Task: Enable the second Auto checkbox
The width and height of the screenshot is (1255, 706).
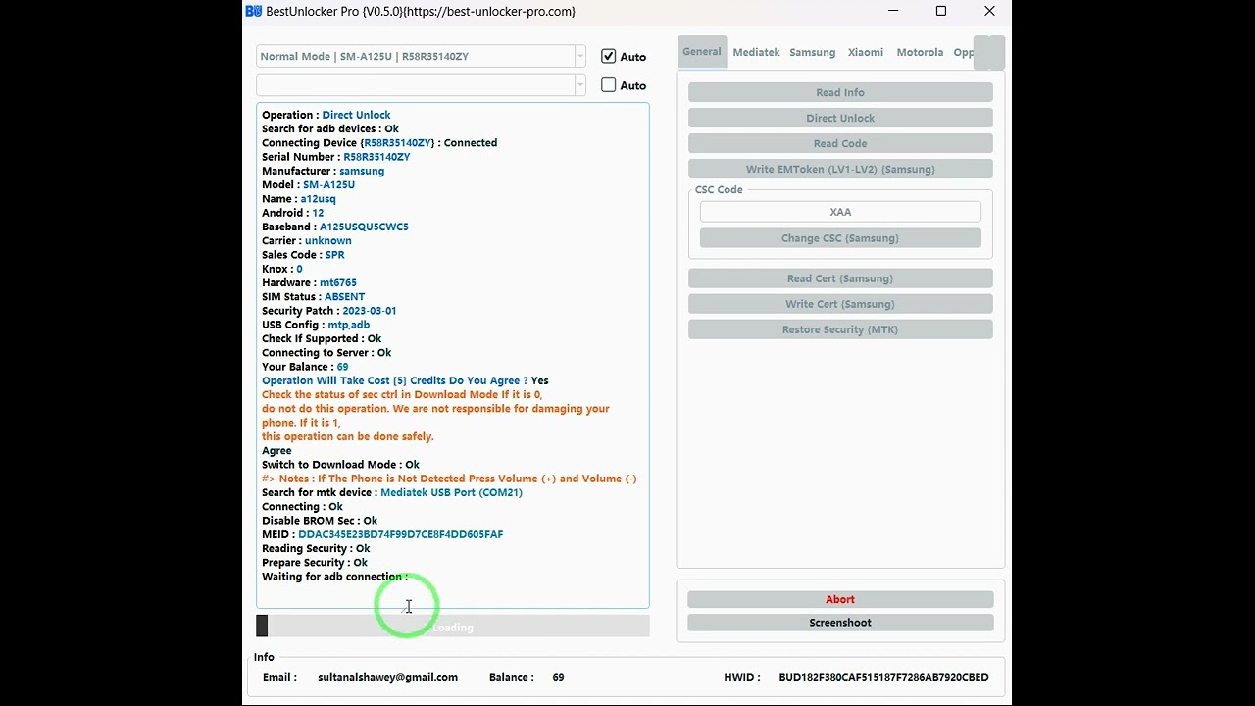Action: [609, 85]
